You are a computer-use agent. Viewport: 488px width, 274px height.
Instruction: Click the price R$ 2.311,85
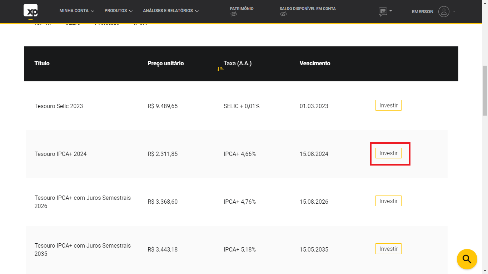coord(163,154)
